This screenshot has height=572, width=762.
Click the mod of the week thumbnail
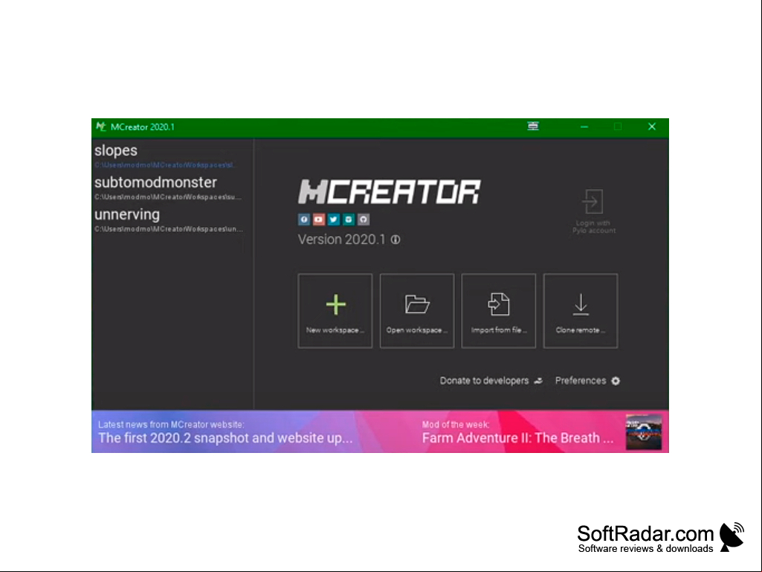point(643,432)
